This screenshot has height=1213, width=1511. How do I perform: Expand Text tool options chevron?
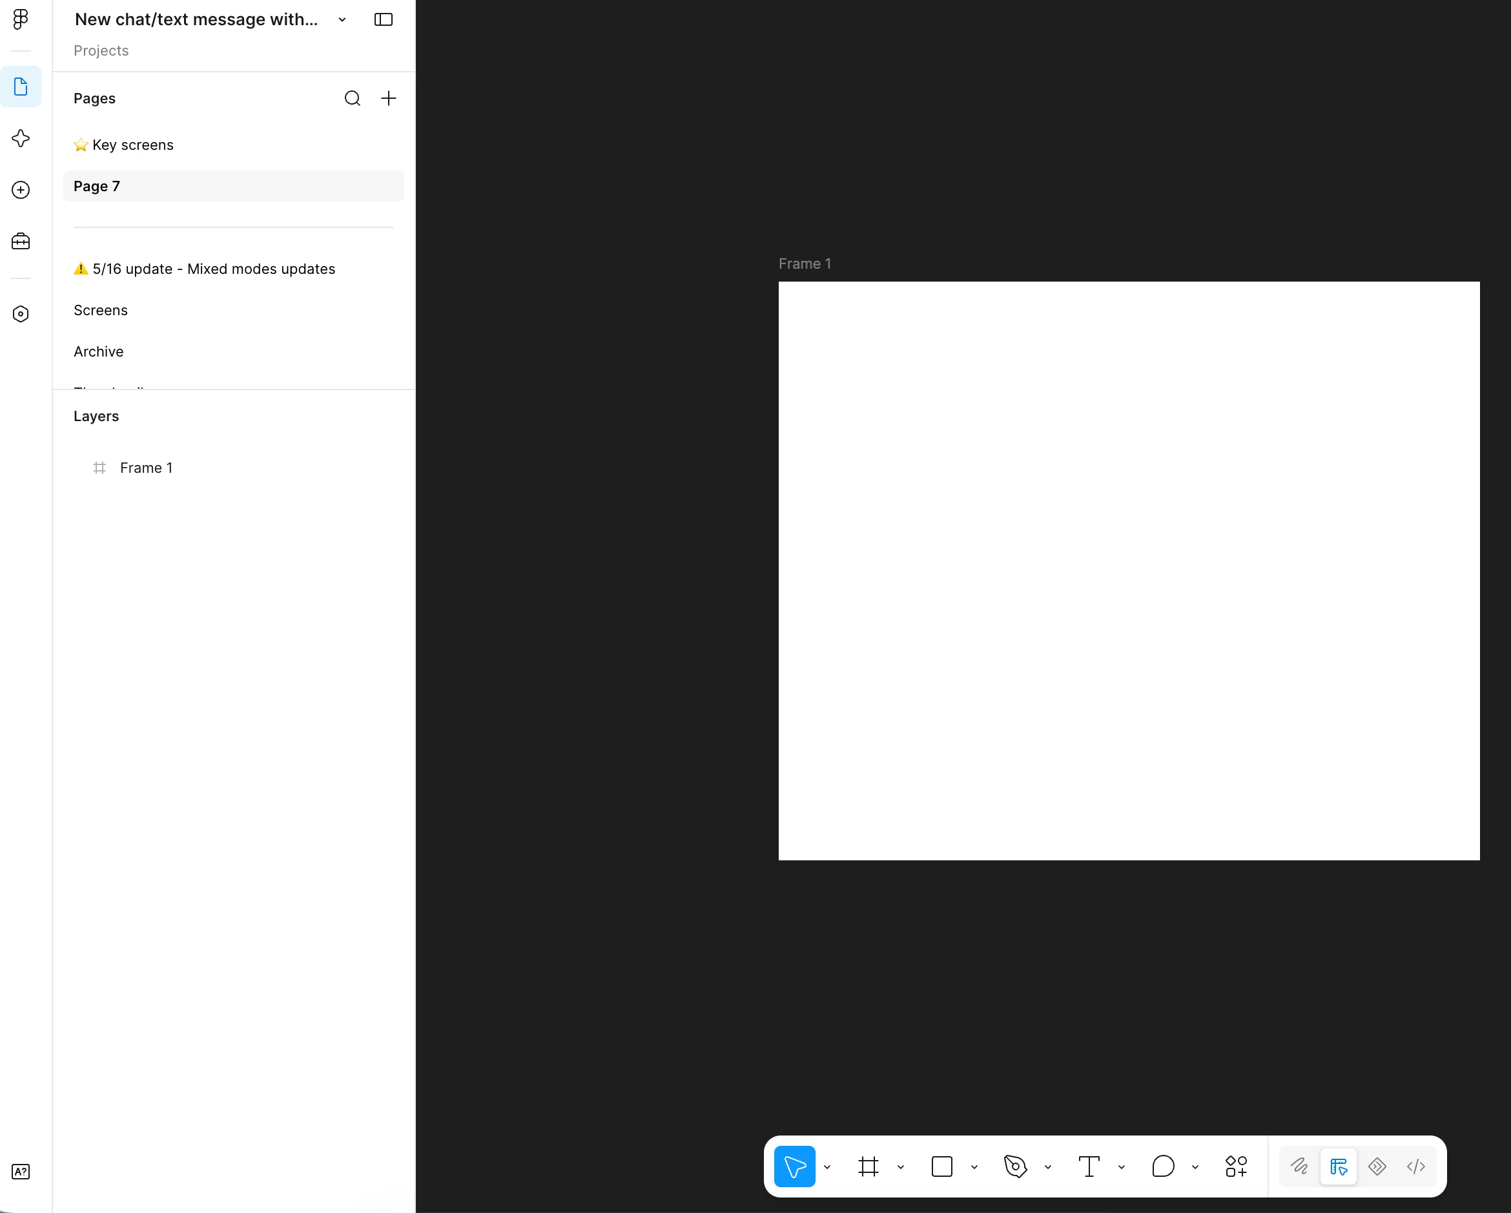coord(1122,1167)
